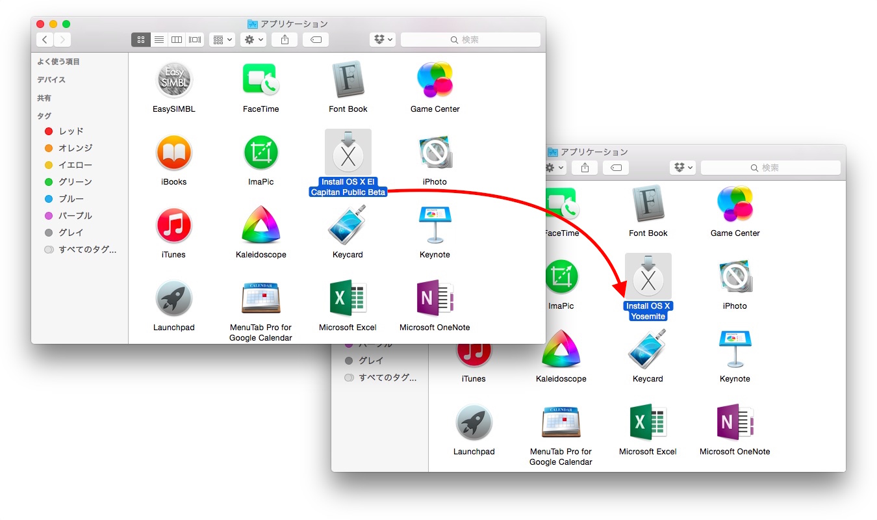The height and width of the screenshot is (520, 877).
Task: Select Launchpad icon in the rear window
Action: 474,422
